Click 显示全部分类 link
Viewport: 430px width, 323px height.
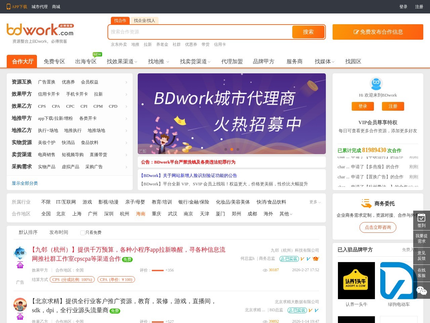25,183
